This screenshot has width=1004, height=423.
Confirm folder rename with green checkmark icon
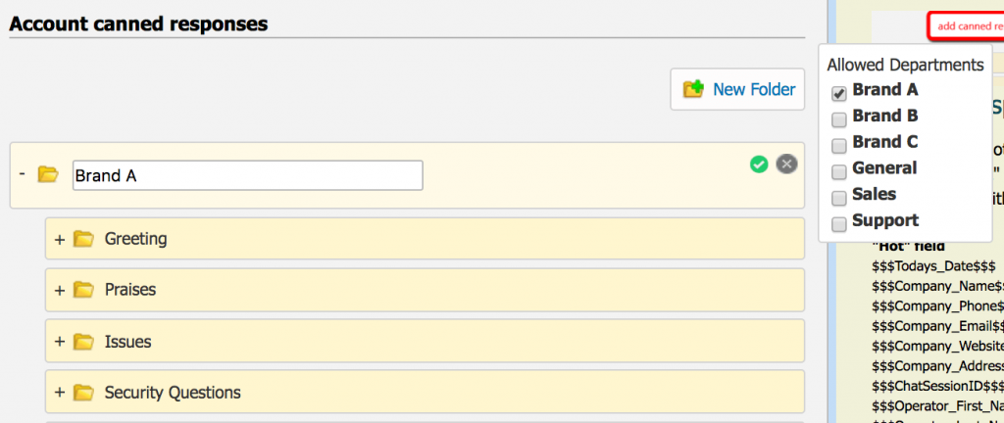coord(759,164)
